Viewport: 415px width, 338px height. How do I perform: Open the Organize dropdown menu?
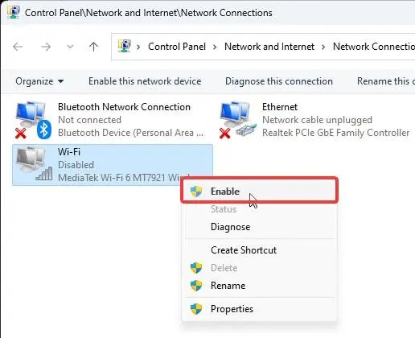pos(39,81)
